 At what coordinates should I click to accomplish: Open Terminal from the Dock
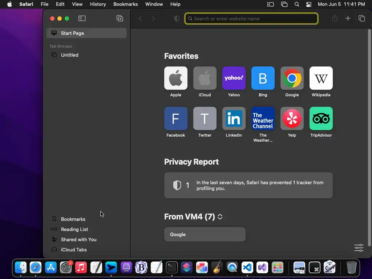[171, 267]
